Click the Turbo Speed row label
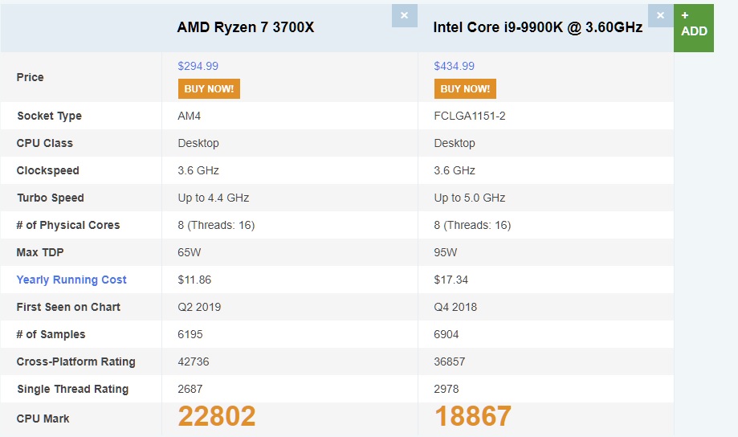Viewport: 738px width, 437px height. [51, 198]
